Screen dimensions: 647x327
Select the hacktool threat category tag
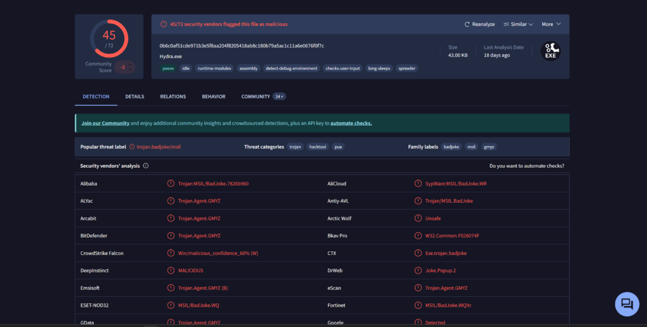(x=317, y=147)
